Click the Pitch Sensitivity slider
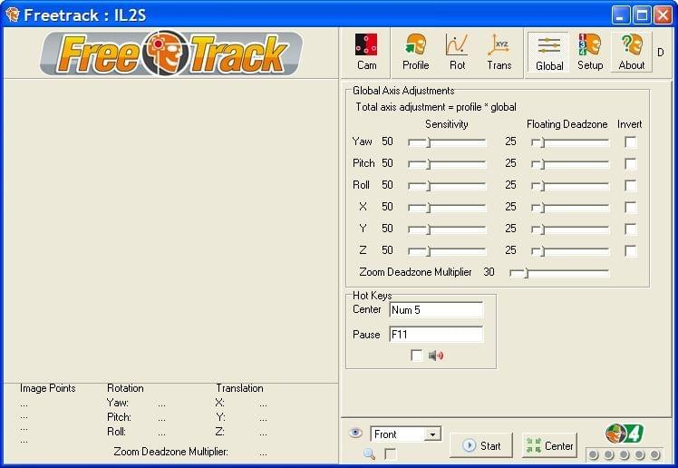This screenshot has width=678, height=468. [447, 164]
